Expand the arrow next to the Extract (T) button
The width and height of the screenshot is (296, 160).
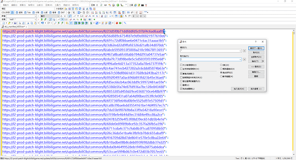[263, 61]
